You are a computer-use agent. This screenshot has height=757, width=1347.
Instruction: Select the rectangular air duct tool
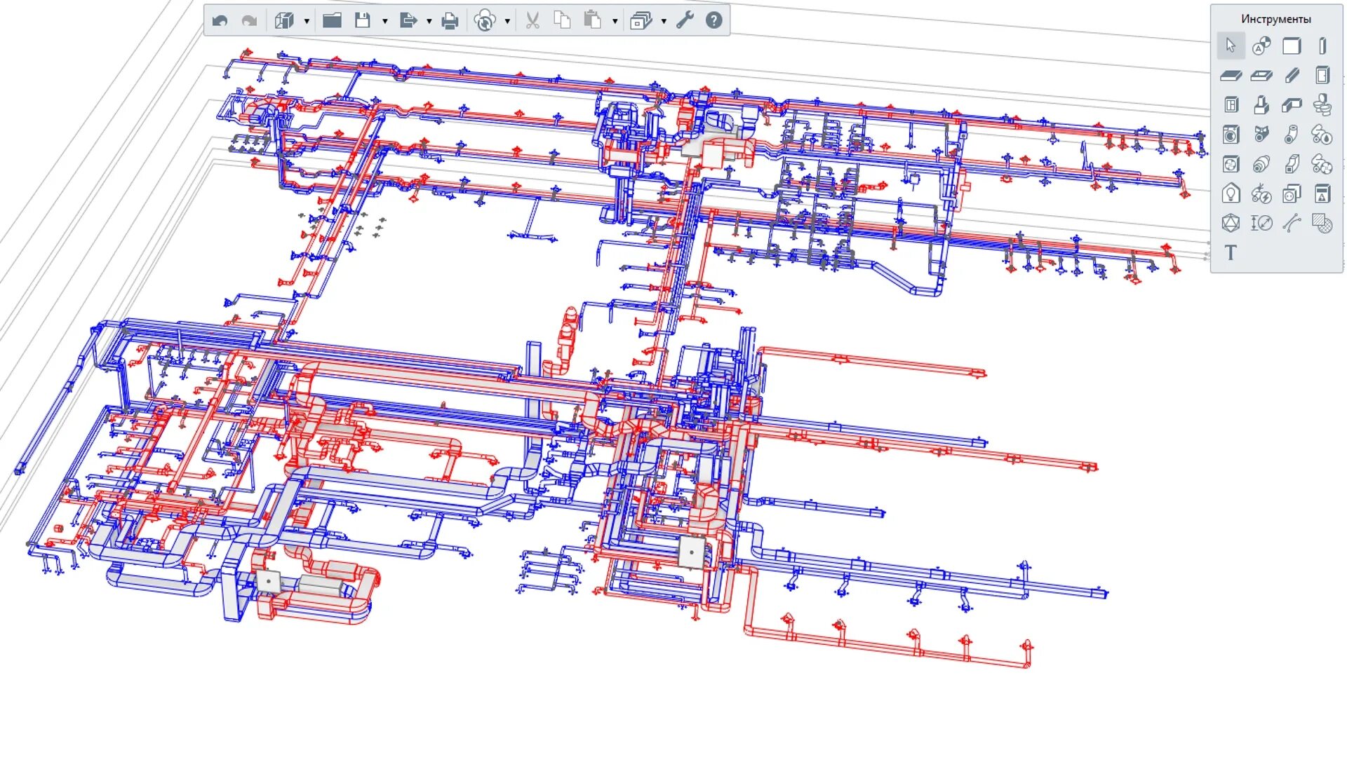(x=1292, y=164)
